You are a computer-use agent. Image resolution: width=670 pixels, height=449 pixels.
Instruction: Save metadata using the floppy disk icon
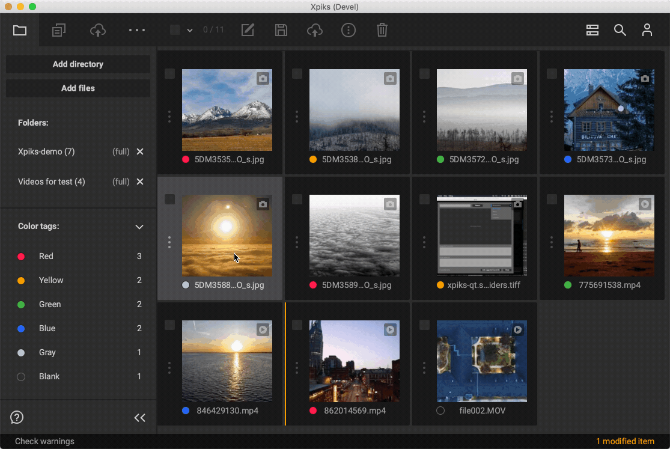[x=281, y=30]
